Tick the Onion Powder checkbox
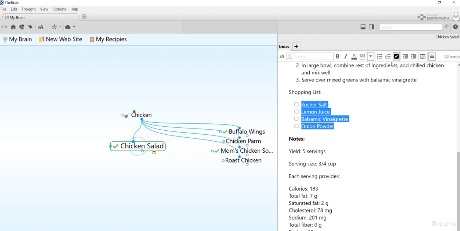Viewport: 460px width, 231px height. 296,126
